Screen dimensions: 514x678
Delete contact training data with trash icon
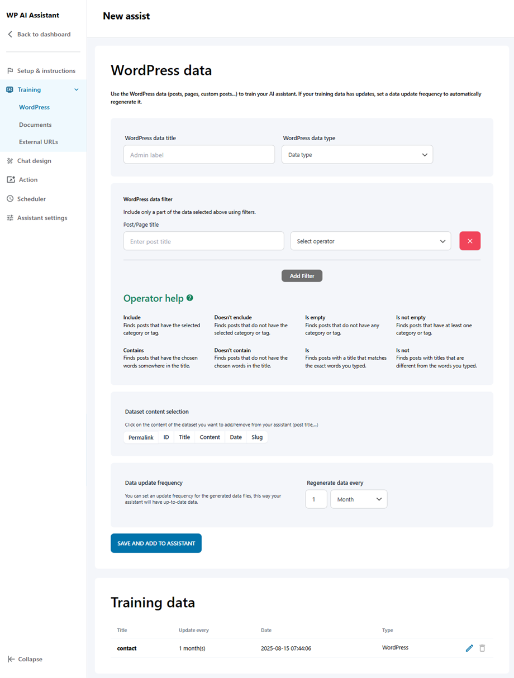[x=482, y=648]
